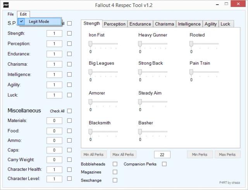Tick the Perception stat checkbox
This screenshot has height=190, width=248.
pyautogui.click(x=69, y=44)
